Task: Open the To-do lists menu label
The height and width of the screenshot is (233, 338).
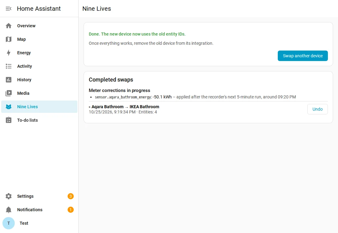Action: (27, 120)
